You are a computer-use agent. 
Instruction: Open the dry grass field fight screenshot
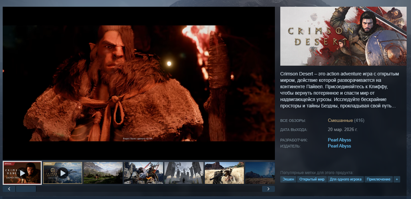pyautogui.click(x=224, y=173)
